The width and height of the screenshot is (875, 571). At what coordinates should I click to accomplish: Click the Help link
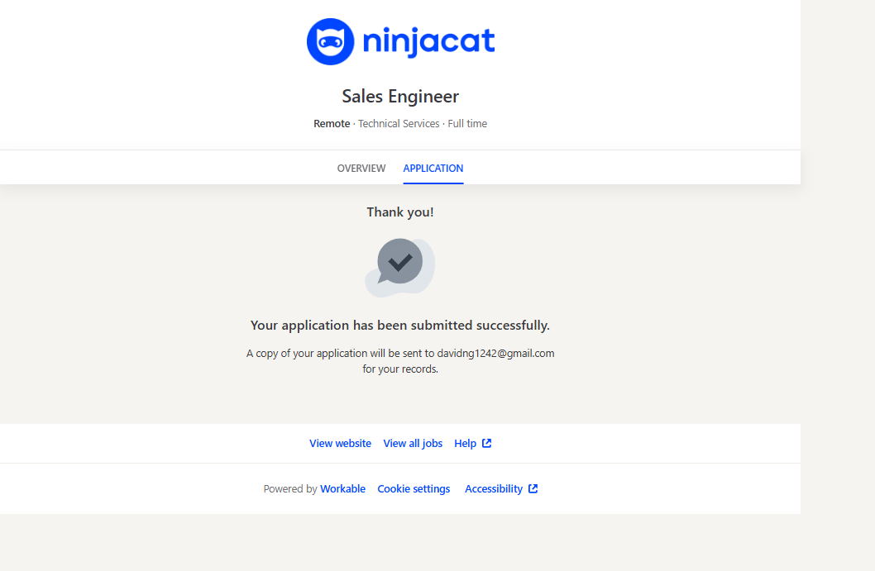coord(465,444)
